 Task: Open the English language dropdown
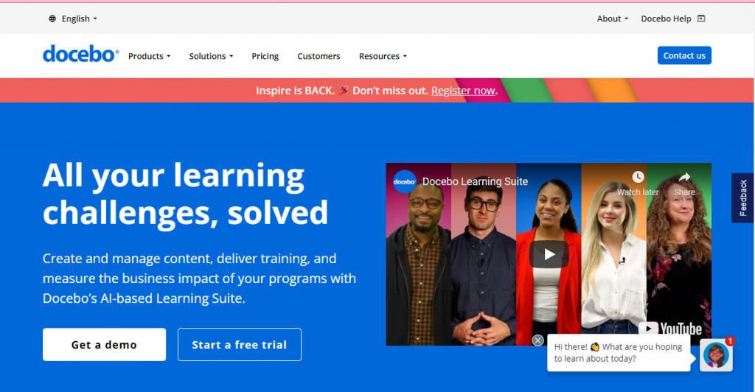pyautogui.click(x=79, y=18)
